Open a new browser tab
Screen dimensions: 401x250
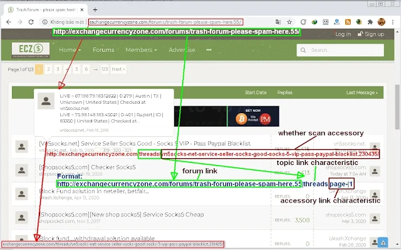(x=95, y=10)
